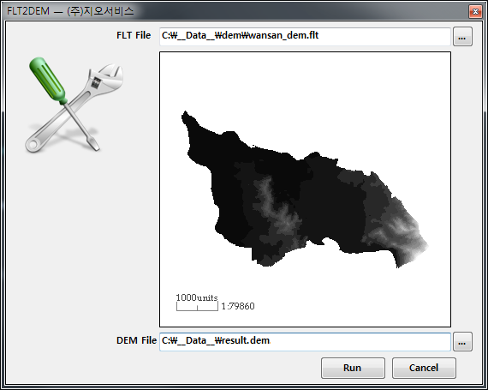Click the ring end of the wrench handle

(33, 145)
